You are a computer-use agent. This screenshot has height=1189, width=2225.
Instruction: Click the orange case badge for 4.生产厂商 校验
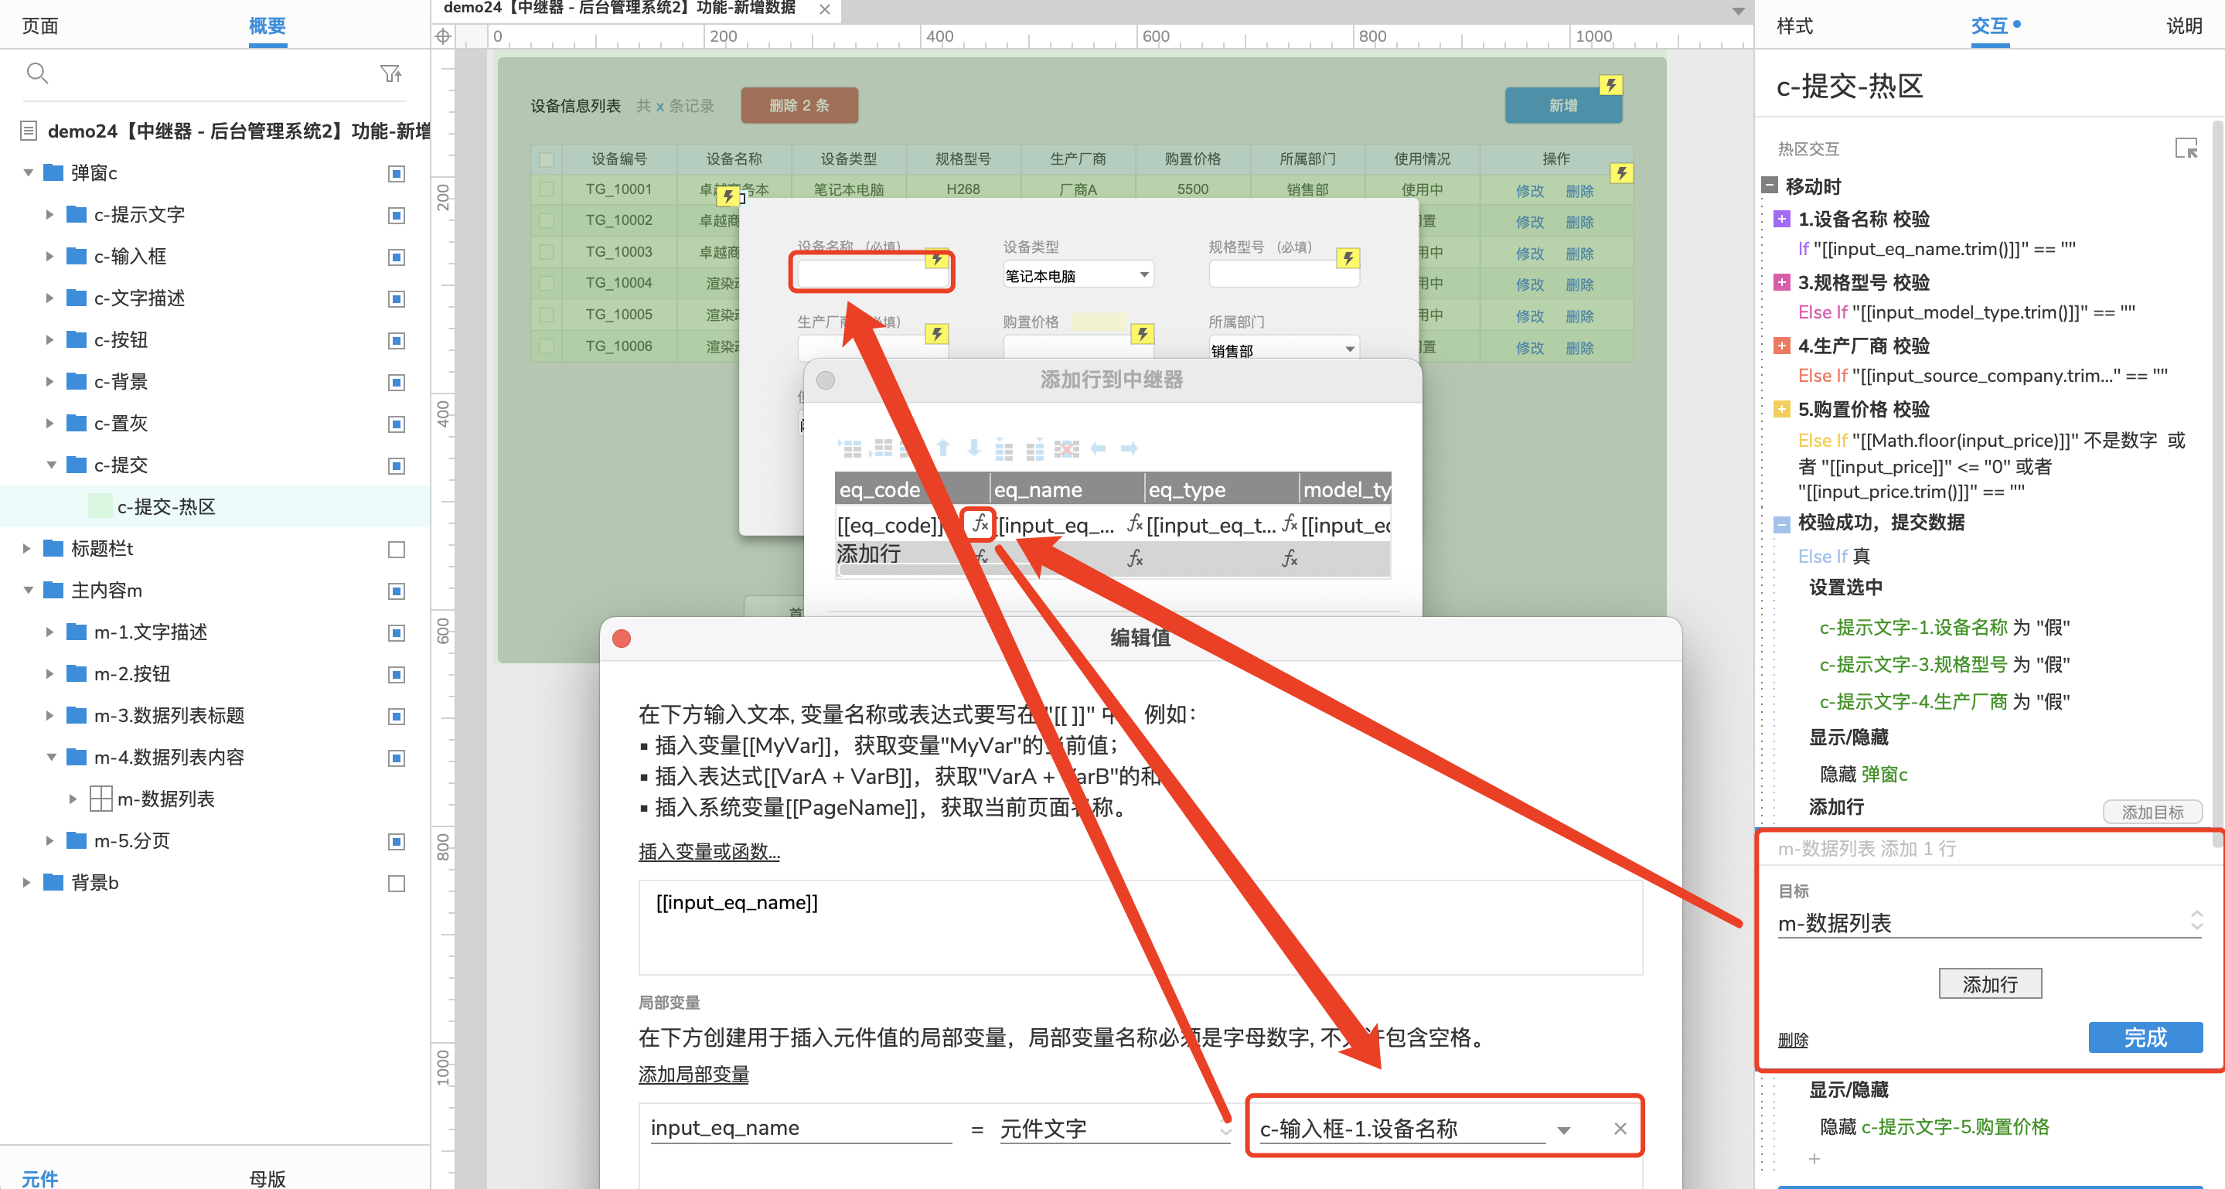pyautogui.click(x=1781, y=346)
